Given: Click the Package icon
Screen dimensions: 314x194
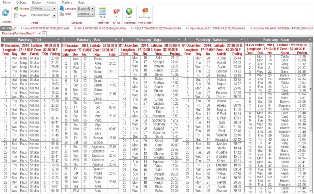Looking at the screenshot, I should 16,9.
